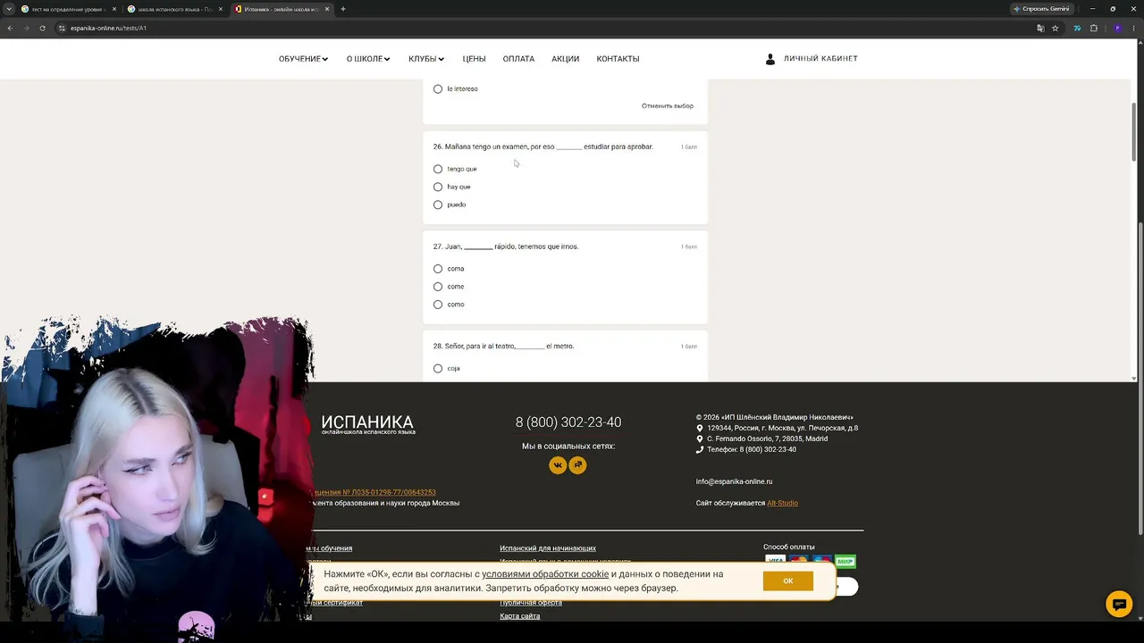Click 'Отменить выбор' to clear the answer
The image size is (1144, 643).
(x=668, y=106)
